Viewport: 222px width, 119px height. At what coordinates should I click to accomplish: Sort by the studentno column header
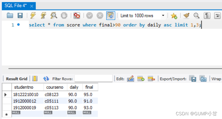(x=28, y=87)
